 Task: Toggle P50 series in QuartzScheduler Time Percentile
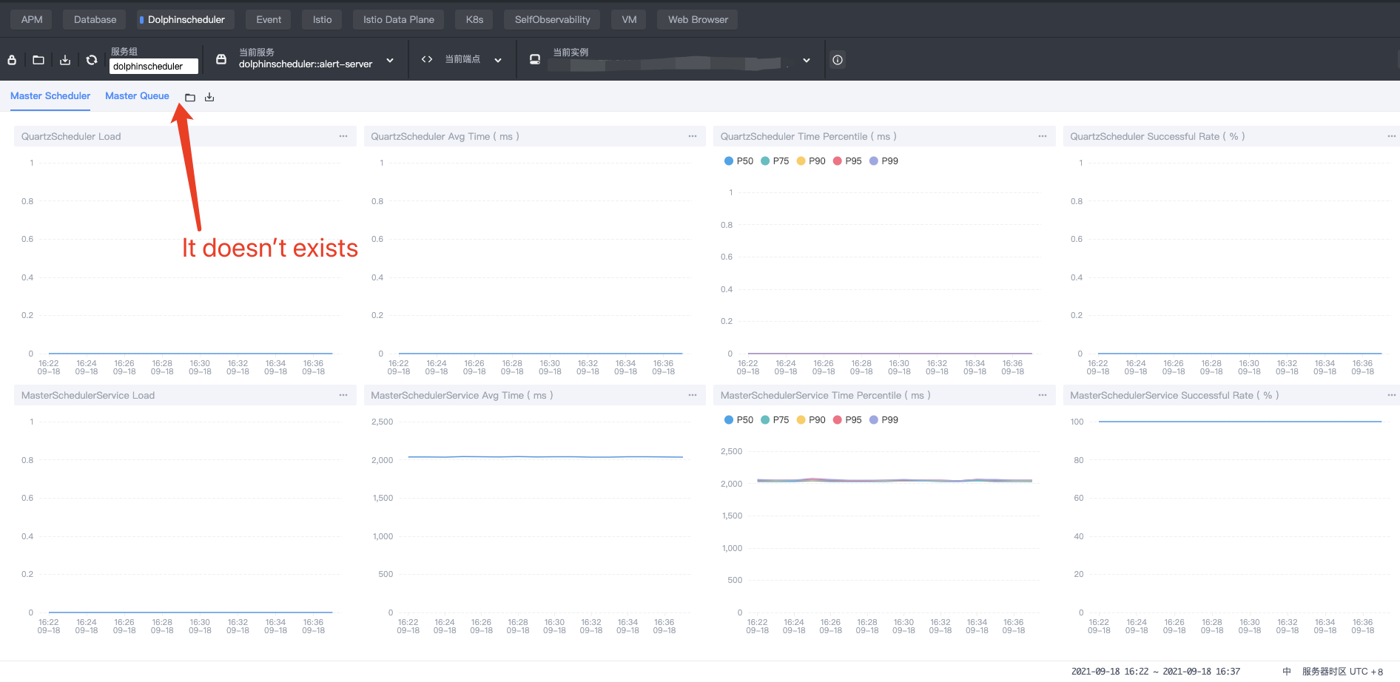[x=738, y=161]
